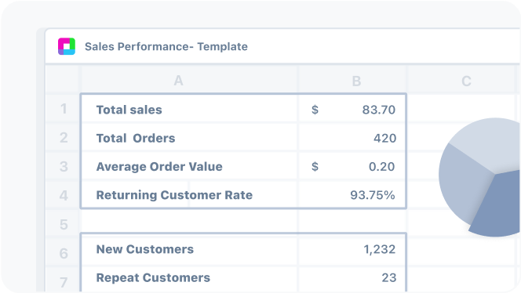Image resolution: width=521 pixels, height=293 pixels.
Task: Select column B header
Action: [x=352, y=80]
